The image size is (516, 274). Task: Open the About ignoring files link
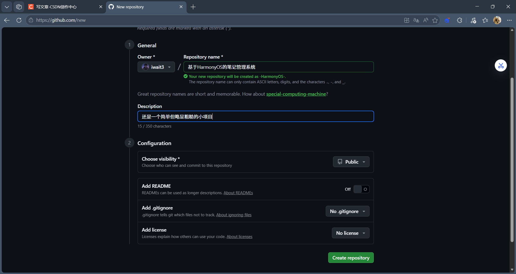point(234,215)
